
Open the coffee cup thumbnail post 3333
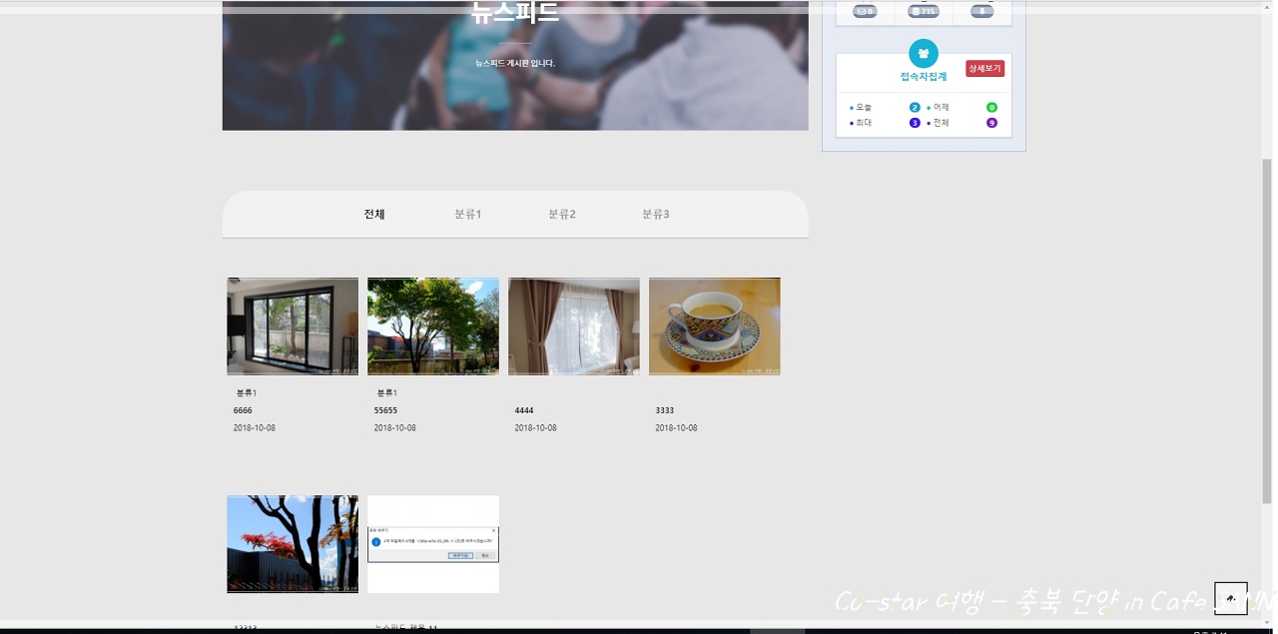click(715, 326)
